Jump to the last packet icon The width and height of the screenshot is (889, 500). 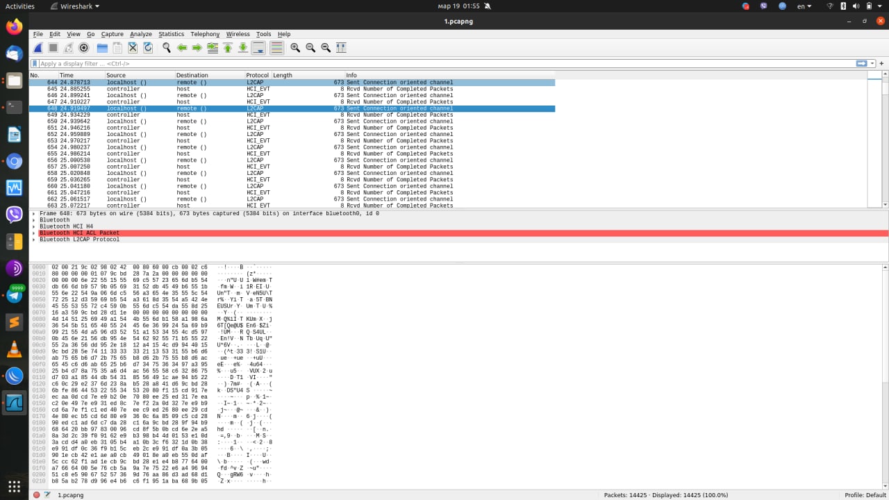coord(243,48)
